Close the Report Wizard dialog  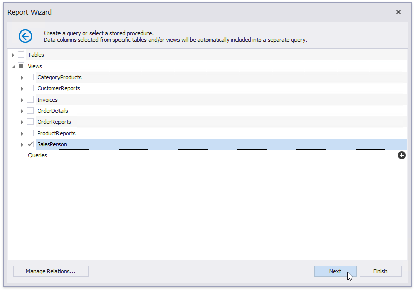pos(398,12)
